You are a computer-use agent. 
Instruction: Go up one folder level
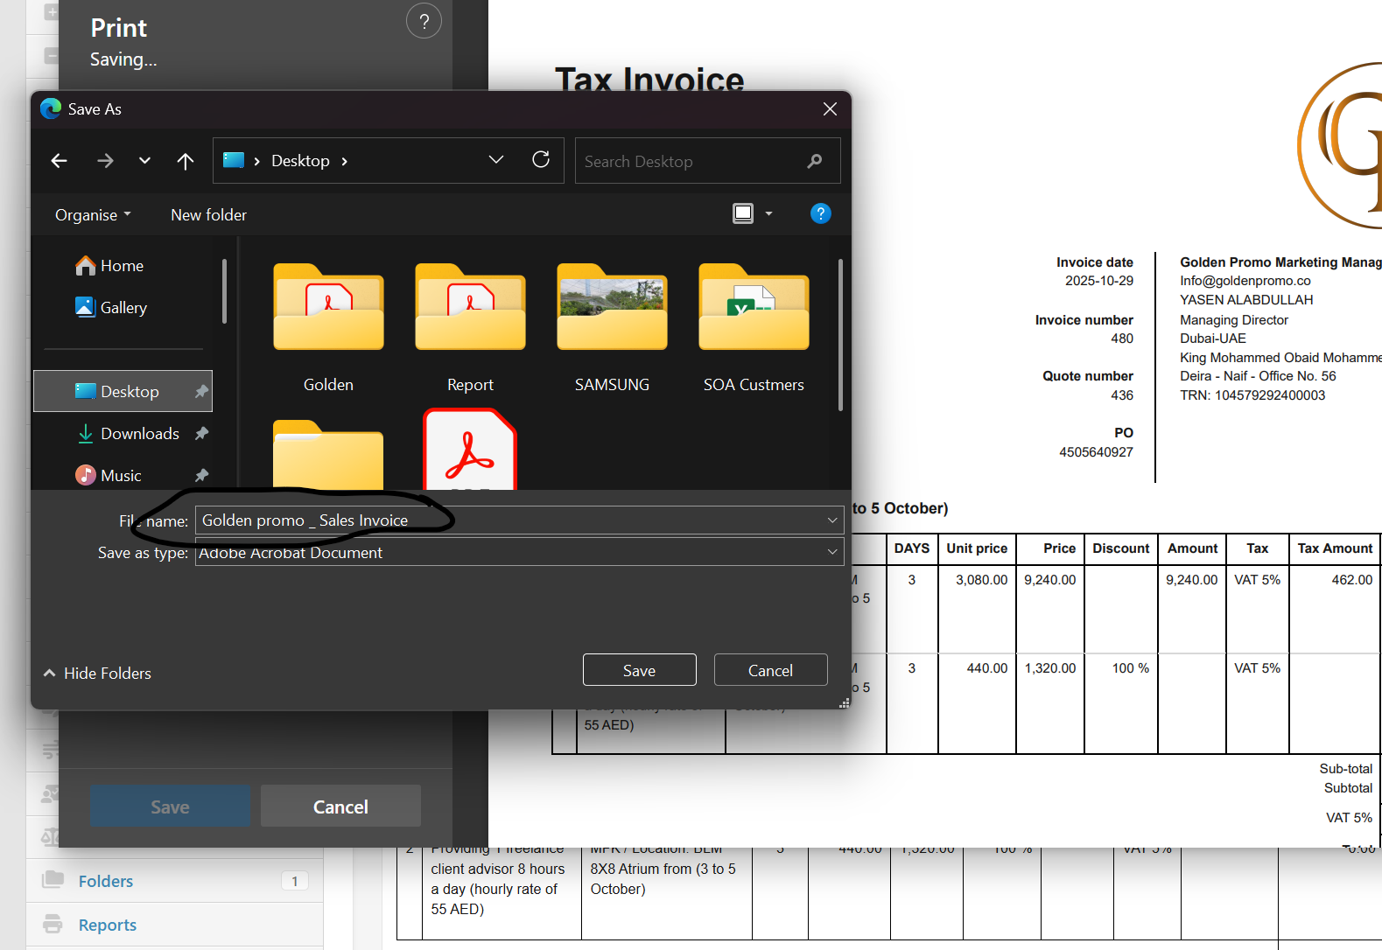[x=186, y=161]
